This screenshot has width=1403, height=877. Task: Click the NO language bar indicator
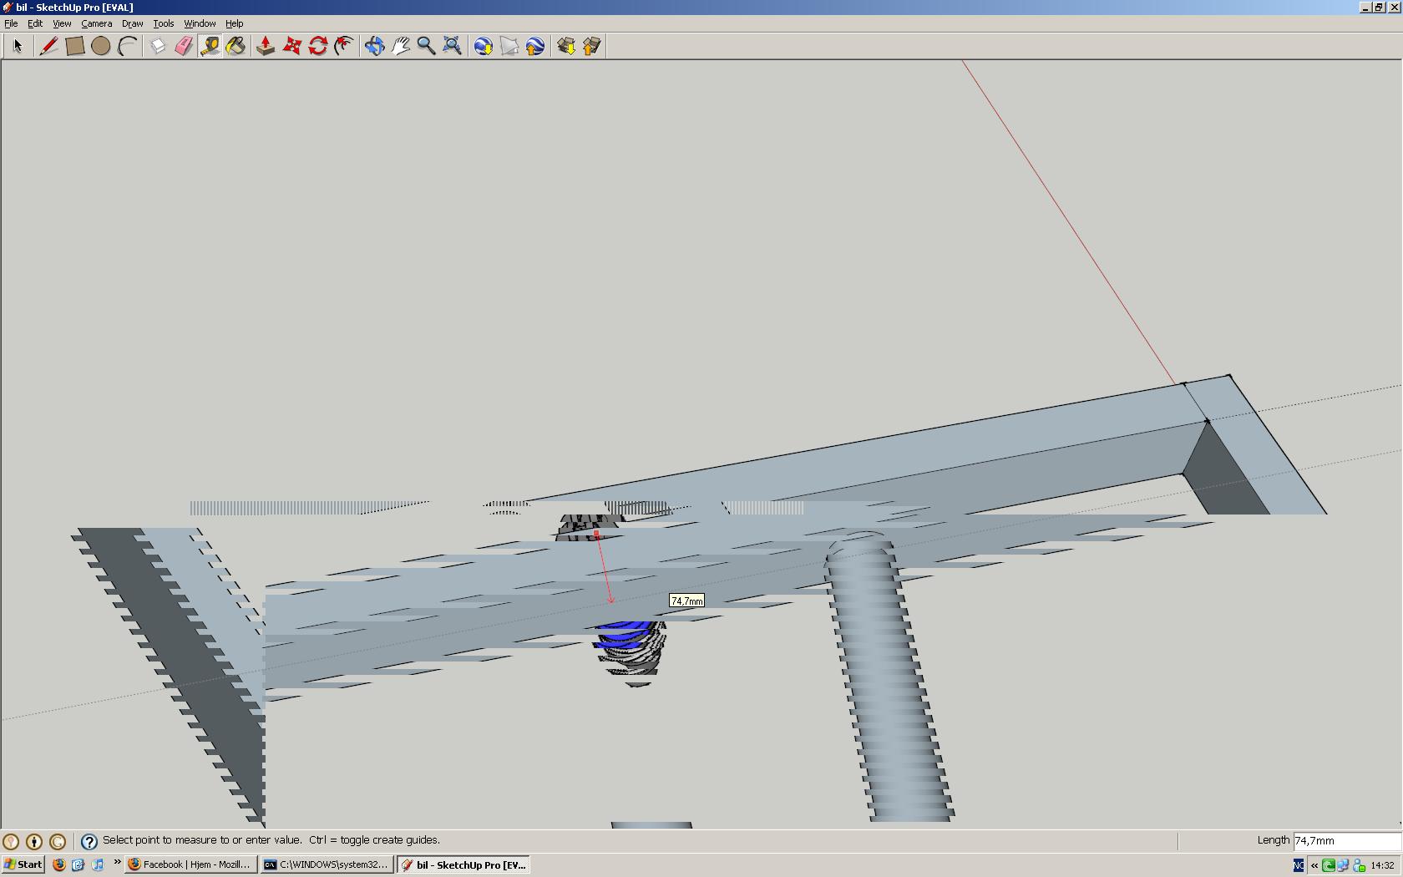[1299, 865]
